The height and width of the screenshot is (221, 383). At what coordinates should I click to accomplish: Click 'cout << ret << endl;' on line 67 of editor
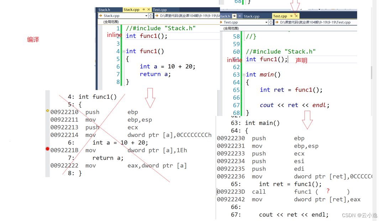point(295,105)
